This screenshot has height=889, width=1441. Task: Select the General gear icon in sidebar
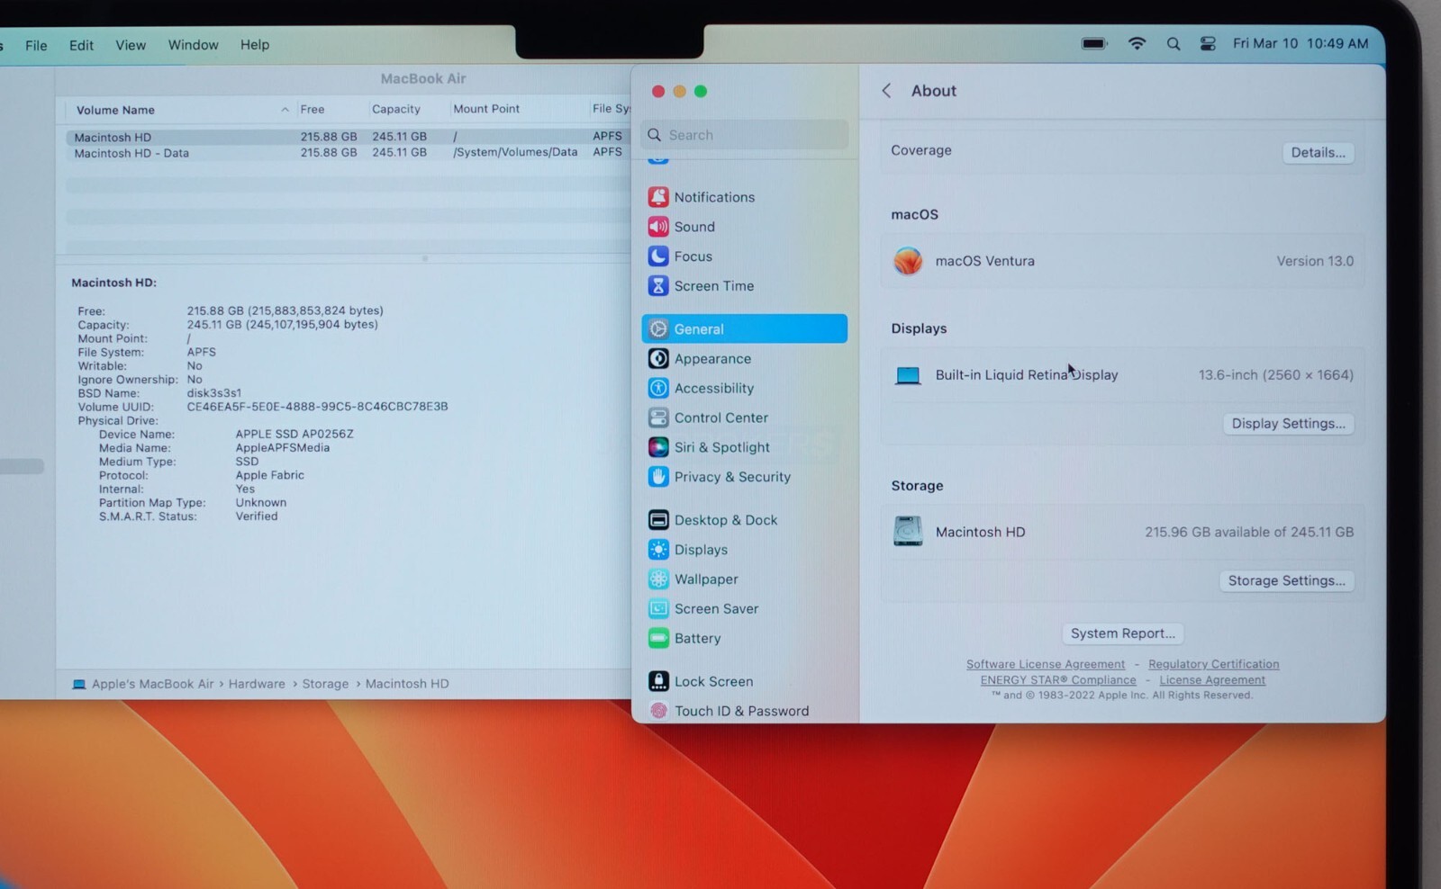pos(658,329)
